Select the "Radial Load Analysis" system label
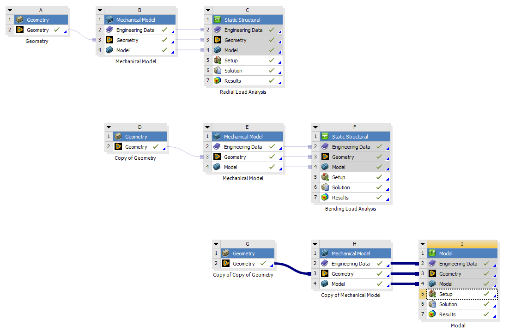Viewport: 515px width, 332px height. tap(243, 92)
